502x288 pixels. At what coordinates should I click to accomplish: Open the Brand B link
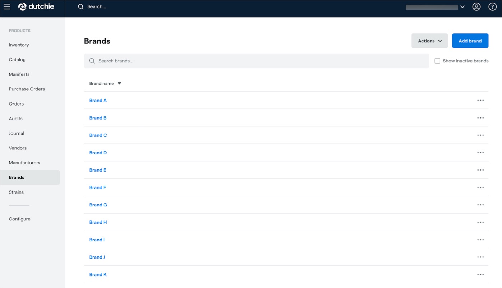[98, 118]
